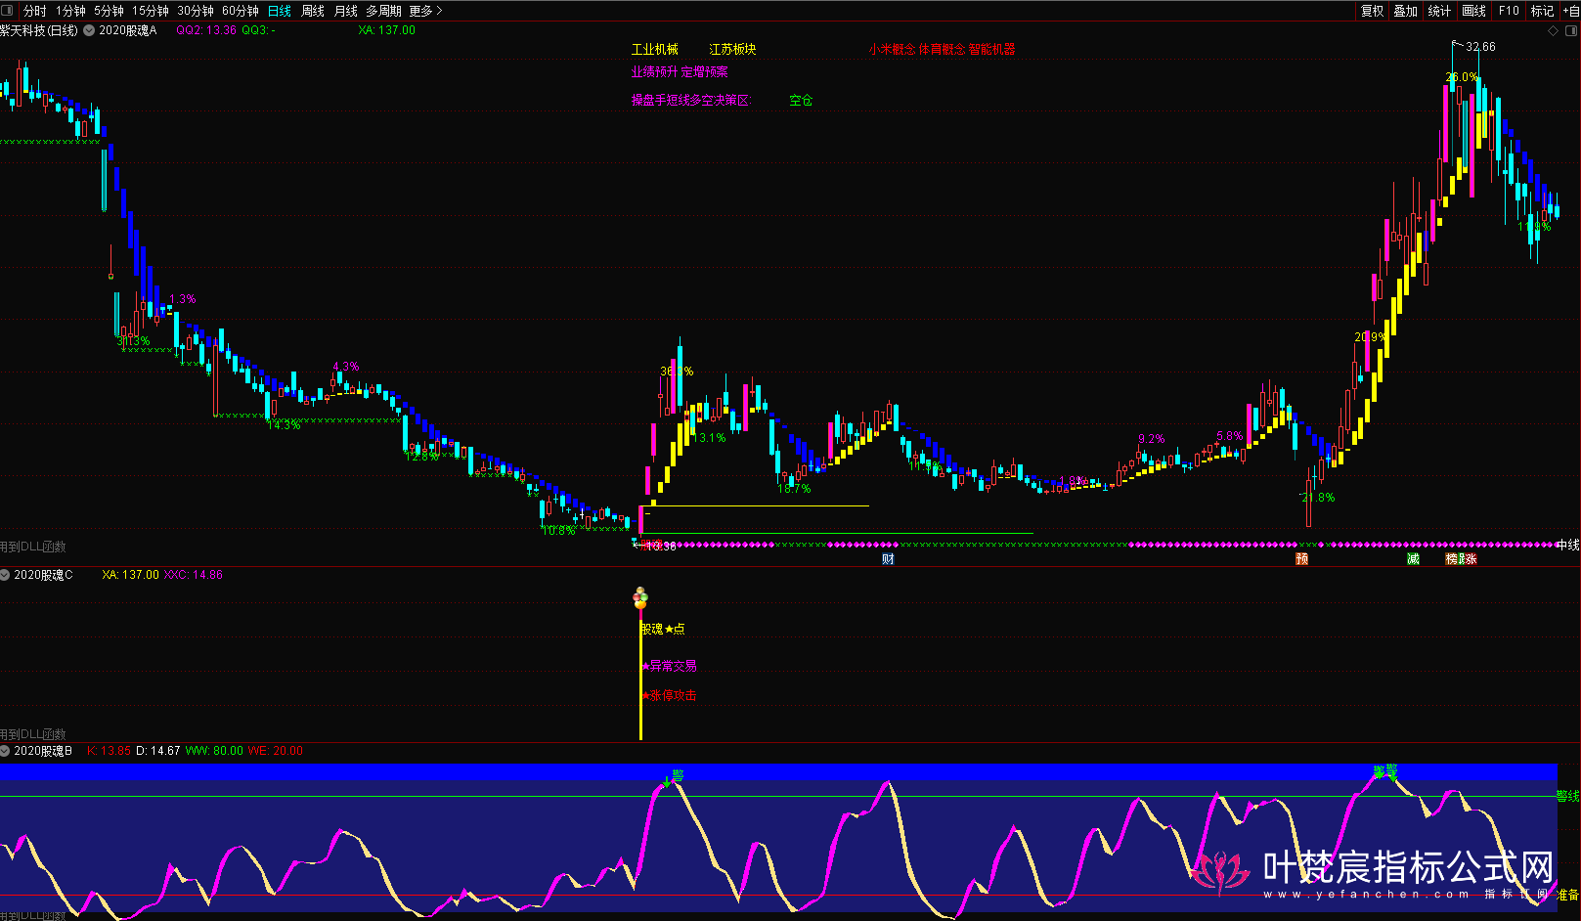Click the 警线 warning line label

coord(1568,796)
